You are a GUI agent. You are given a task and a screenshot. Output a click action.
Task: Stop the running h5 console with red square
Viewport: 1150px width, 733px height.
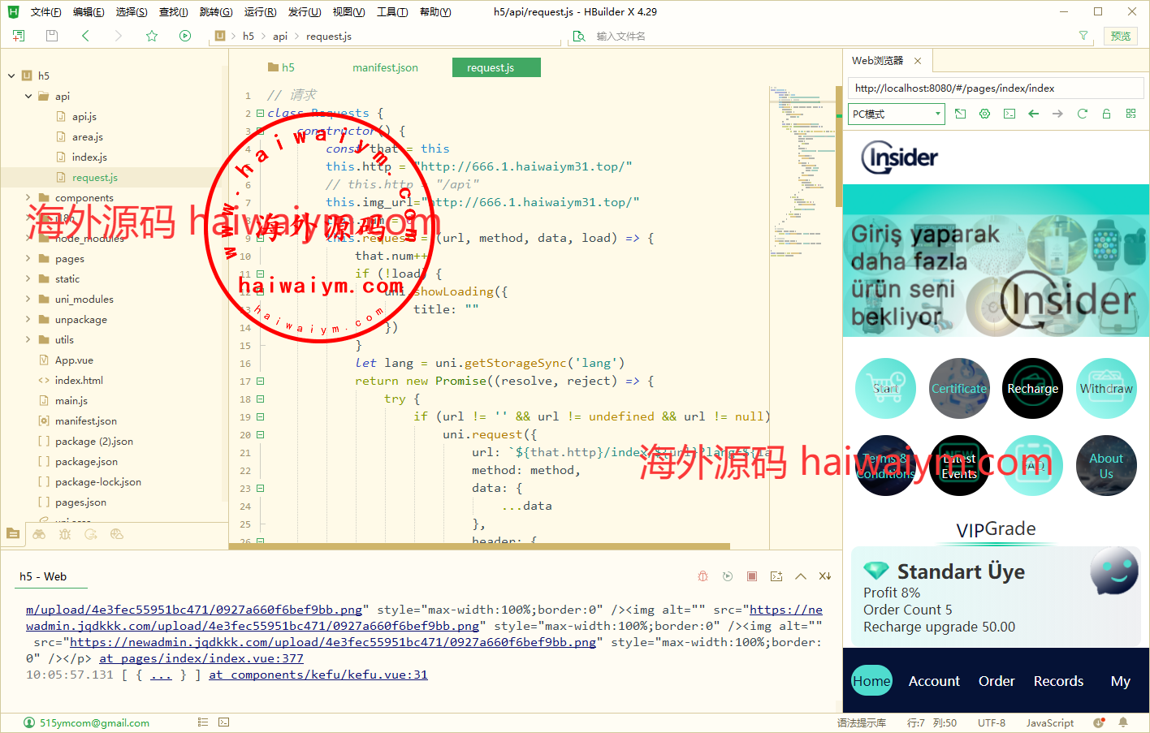[x=752, y=576]
